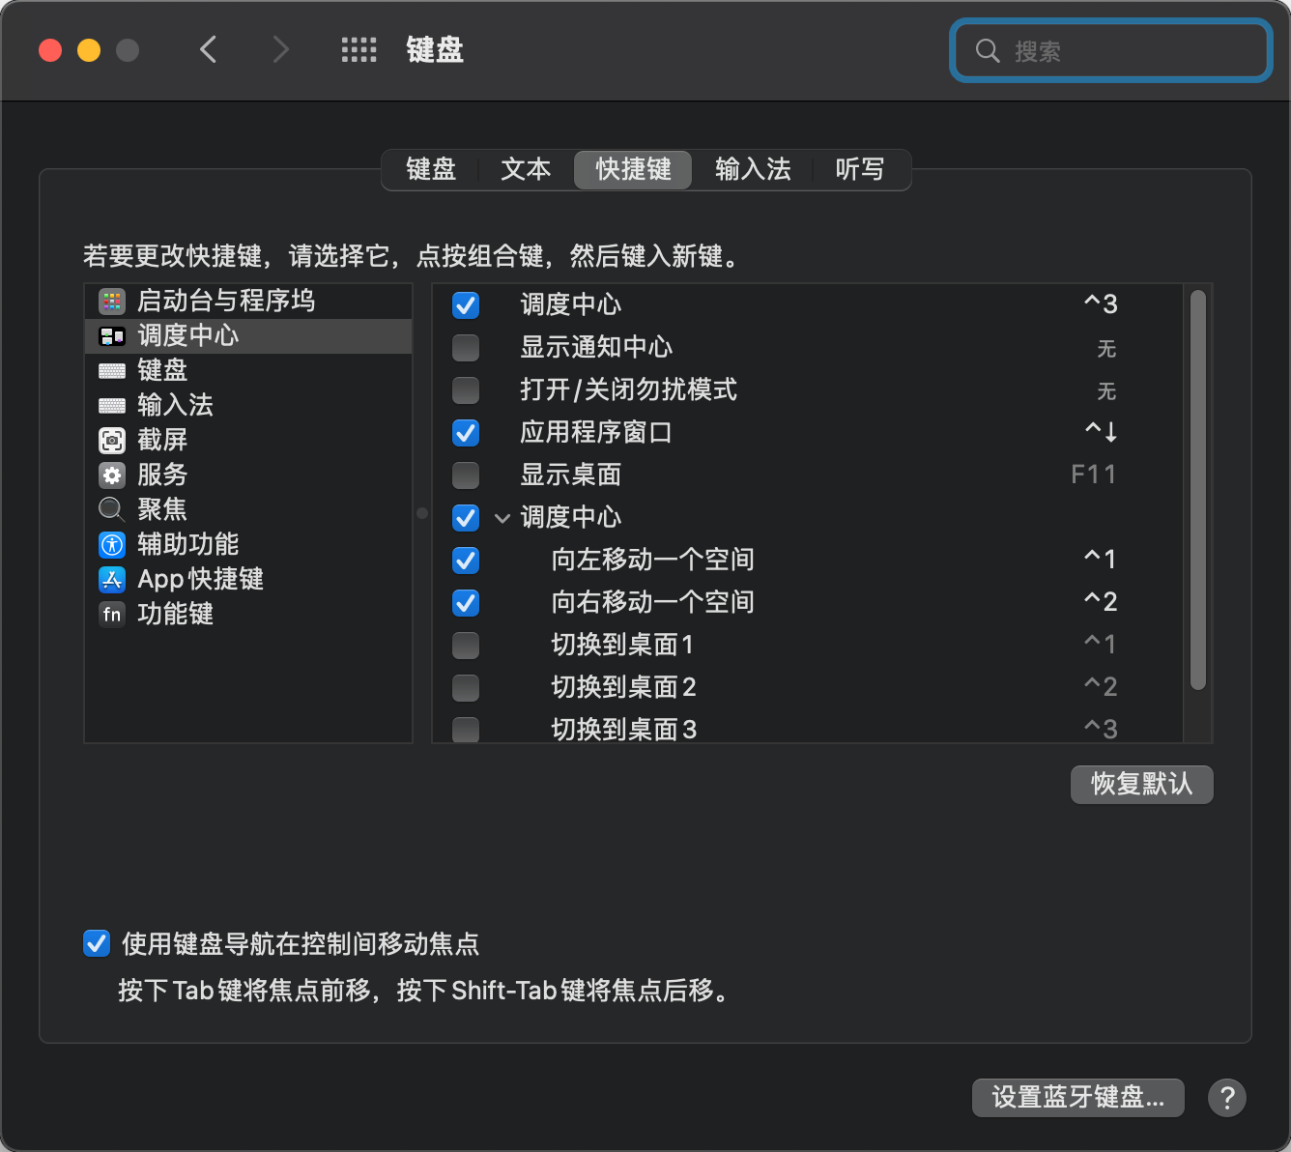Select the Services (服务) gear icon
The image size is (1291, 1152).
[112, 475]
